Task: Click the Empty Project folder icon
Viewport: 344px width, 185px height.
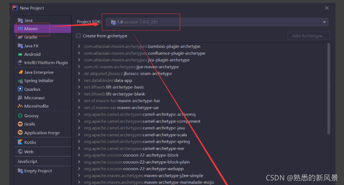Action: pyautogui.click(x=20, y=171)
